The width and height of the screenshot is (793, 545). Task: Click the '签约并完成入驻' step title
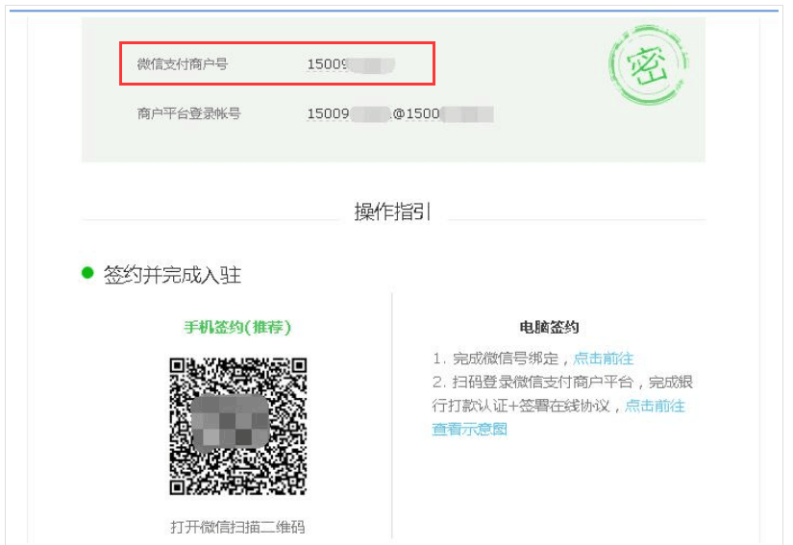tap(172, 275)
